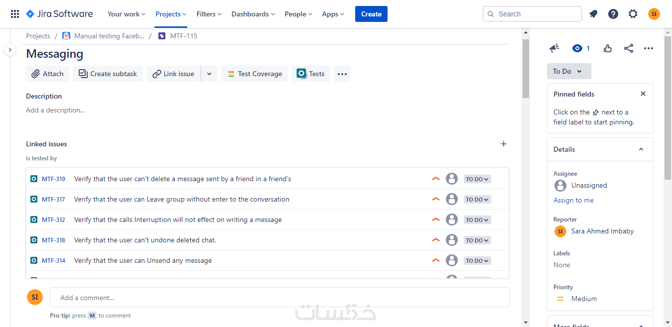Open more toolbar actions ellipsis button
The image size is (672, 327).
point(342,74)
